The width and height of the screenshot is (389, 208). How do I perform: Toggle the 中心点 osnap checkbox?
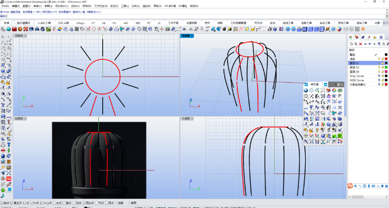tap(42, 203)
